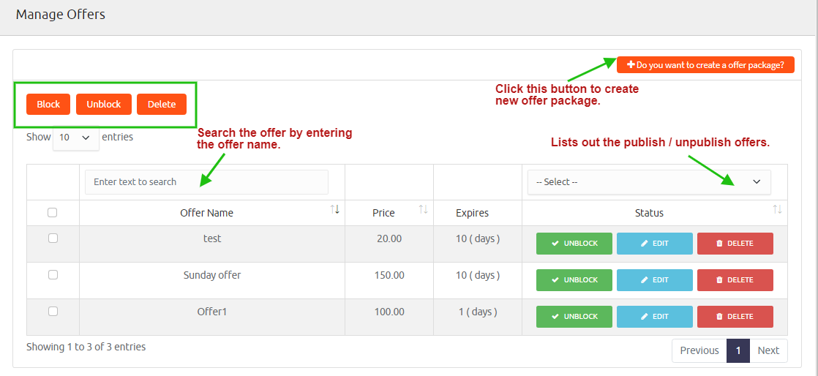The height and width of the screenshot is (376, 818).
Task: Click the Offer Name column sort icon
Action: click(335, 210)
